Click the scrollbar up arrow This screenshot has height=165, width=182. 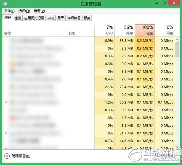tap(177, 39)
